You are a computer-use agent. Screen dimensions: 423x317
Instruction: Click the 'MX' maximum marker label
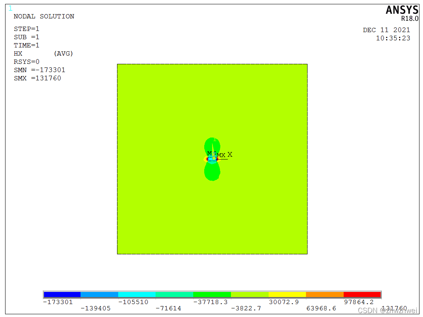click(x=221, y=155)
